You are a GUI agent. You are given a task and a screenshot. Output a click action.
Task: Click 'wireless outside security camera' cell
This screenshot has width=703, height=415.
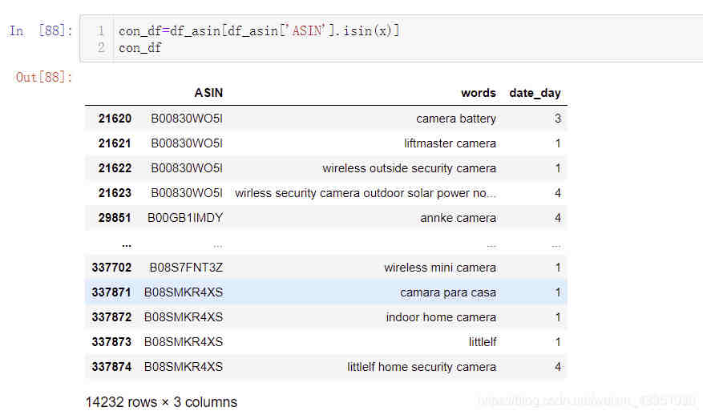coord(409,168)
